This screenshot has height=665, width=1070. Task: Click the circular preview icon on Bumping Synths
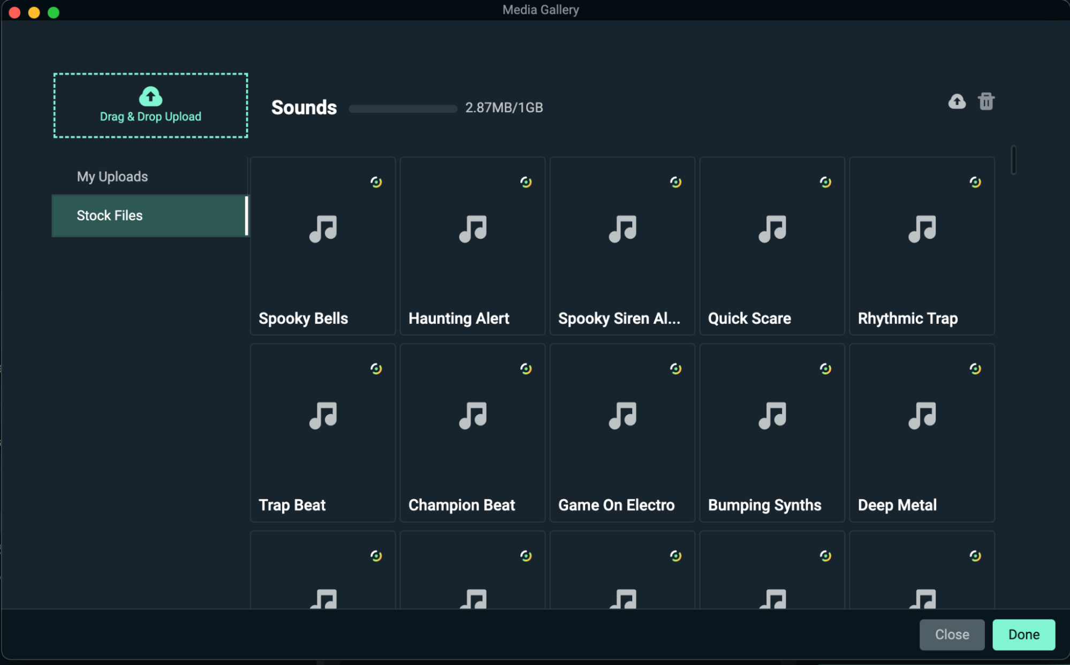point(825,369)
